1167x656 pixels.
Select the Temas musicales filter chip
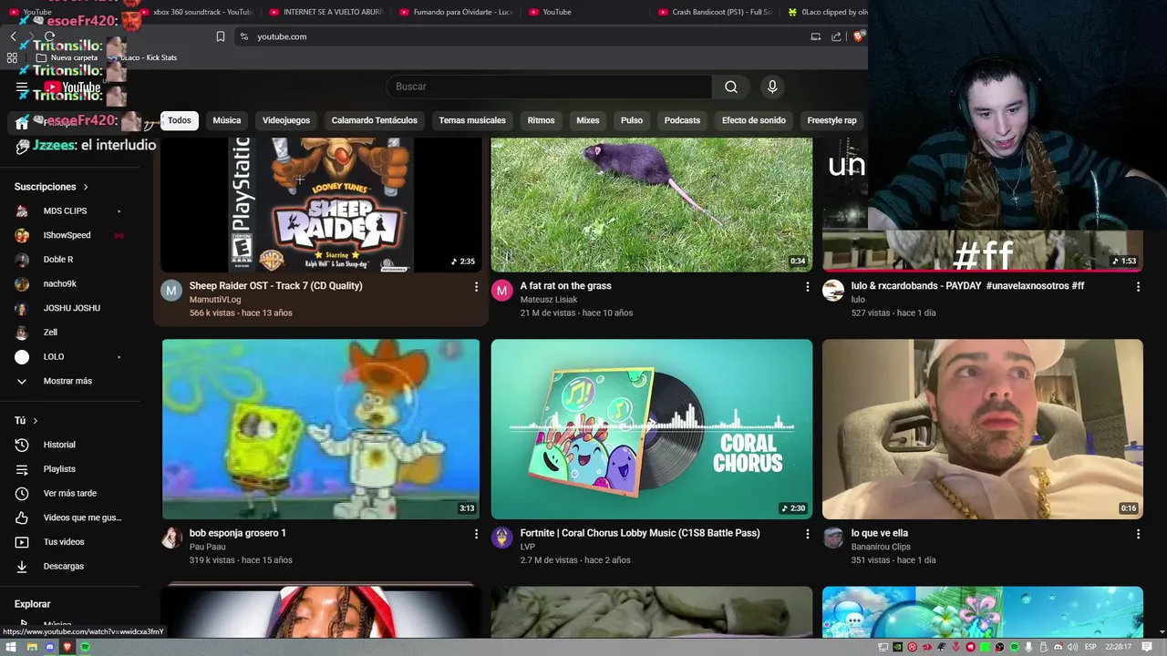pos(472,120)
